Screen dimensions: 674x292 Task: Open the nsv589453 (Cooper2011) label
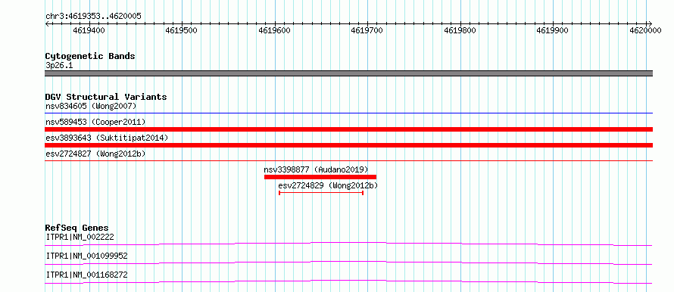coord(95,122)
